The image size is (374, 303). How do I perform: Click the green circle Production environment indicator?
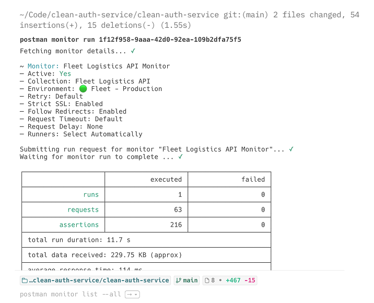tap(83, 89)
